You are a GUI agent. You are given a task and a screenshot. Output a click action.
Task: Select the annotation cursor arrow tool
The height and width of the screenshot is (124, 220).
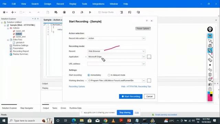210,41
